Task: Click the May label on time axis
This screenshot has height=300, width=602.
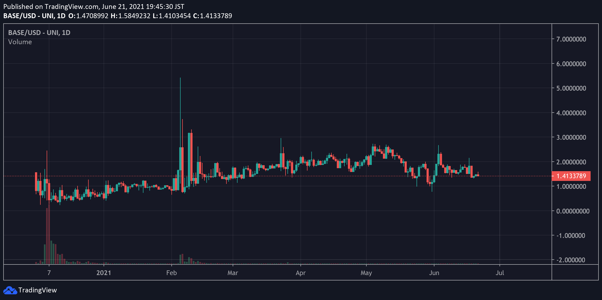Action: (366, 273)
